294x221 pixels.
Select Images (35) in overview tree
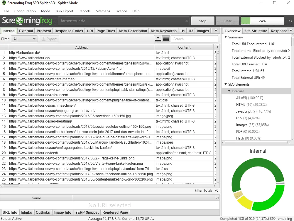(252, 125)
